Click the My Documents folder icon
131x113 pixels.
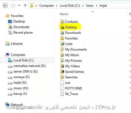62,49
